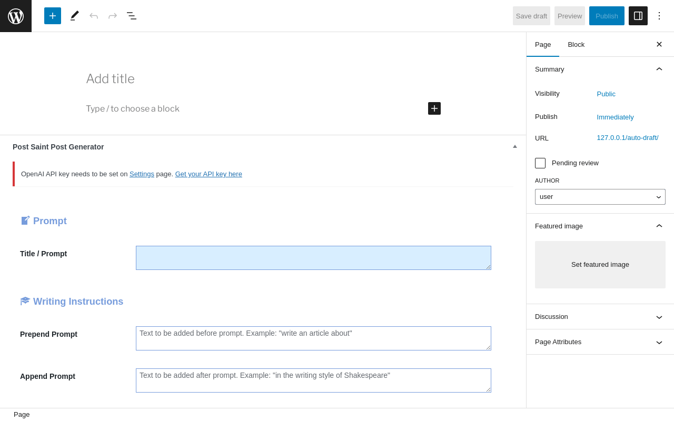Click the Undo arrow icon
The height and width of the screenshot is (421, 674).
pyautogui.click(x=94, y=16)
